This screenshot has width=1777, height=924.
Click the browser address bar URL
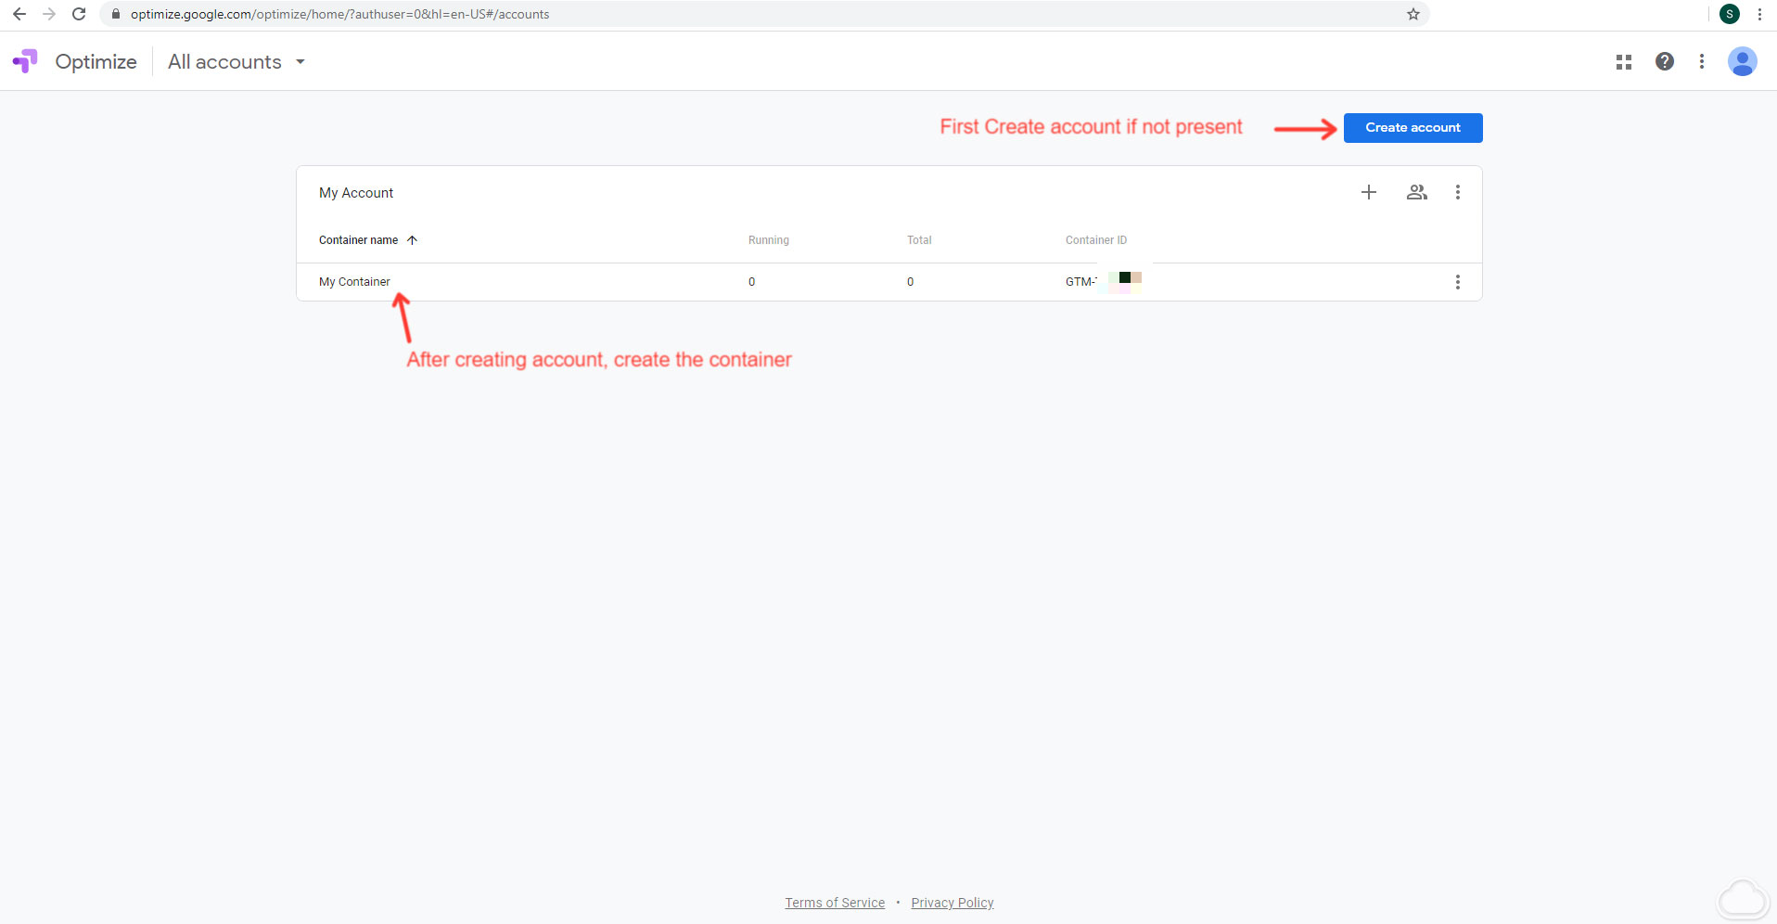(x=339, y=14)
